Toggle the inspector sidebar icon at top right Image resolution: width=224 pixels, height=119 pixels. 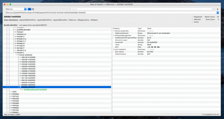218,9
